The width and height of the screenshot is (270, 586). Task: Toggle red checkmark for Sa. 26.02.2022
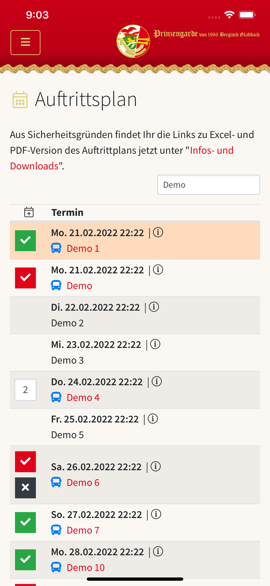[x=25, y=461]
